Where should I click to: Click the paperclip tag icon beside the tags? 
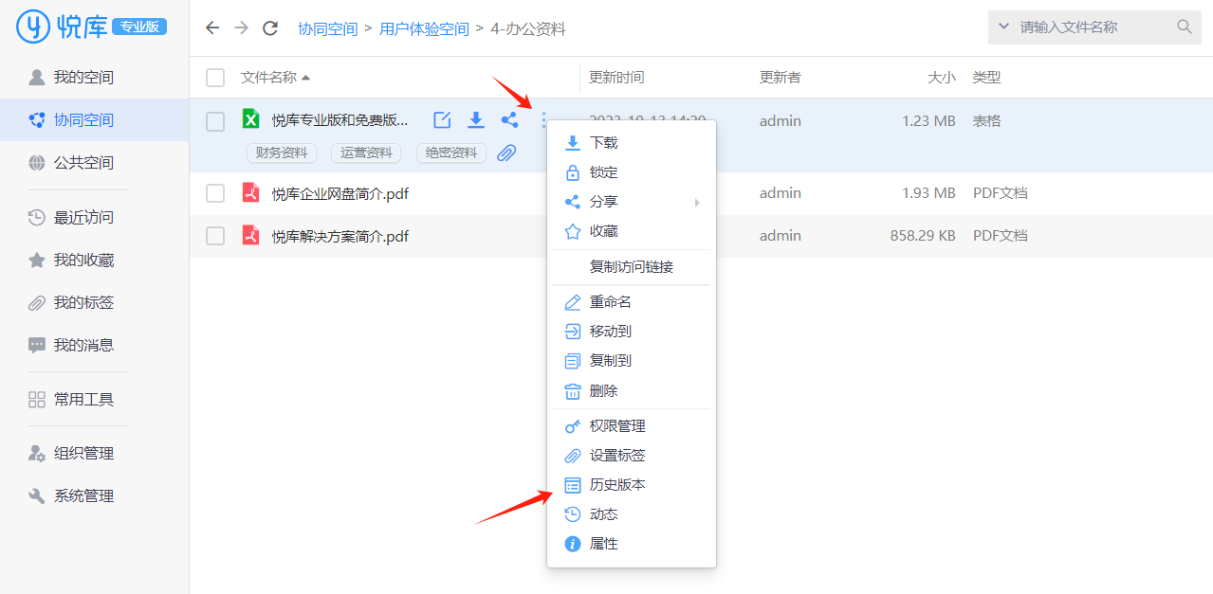(506, 153)
